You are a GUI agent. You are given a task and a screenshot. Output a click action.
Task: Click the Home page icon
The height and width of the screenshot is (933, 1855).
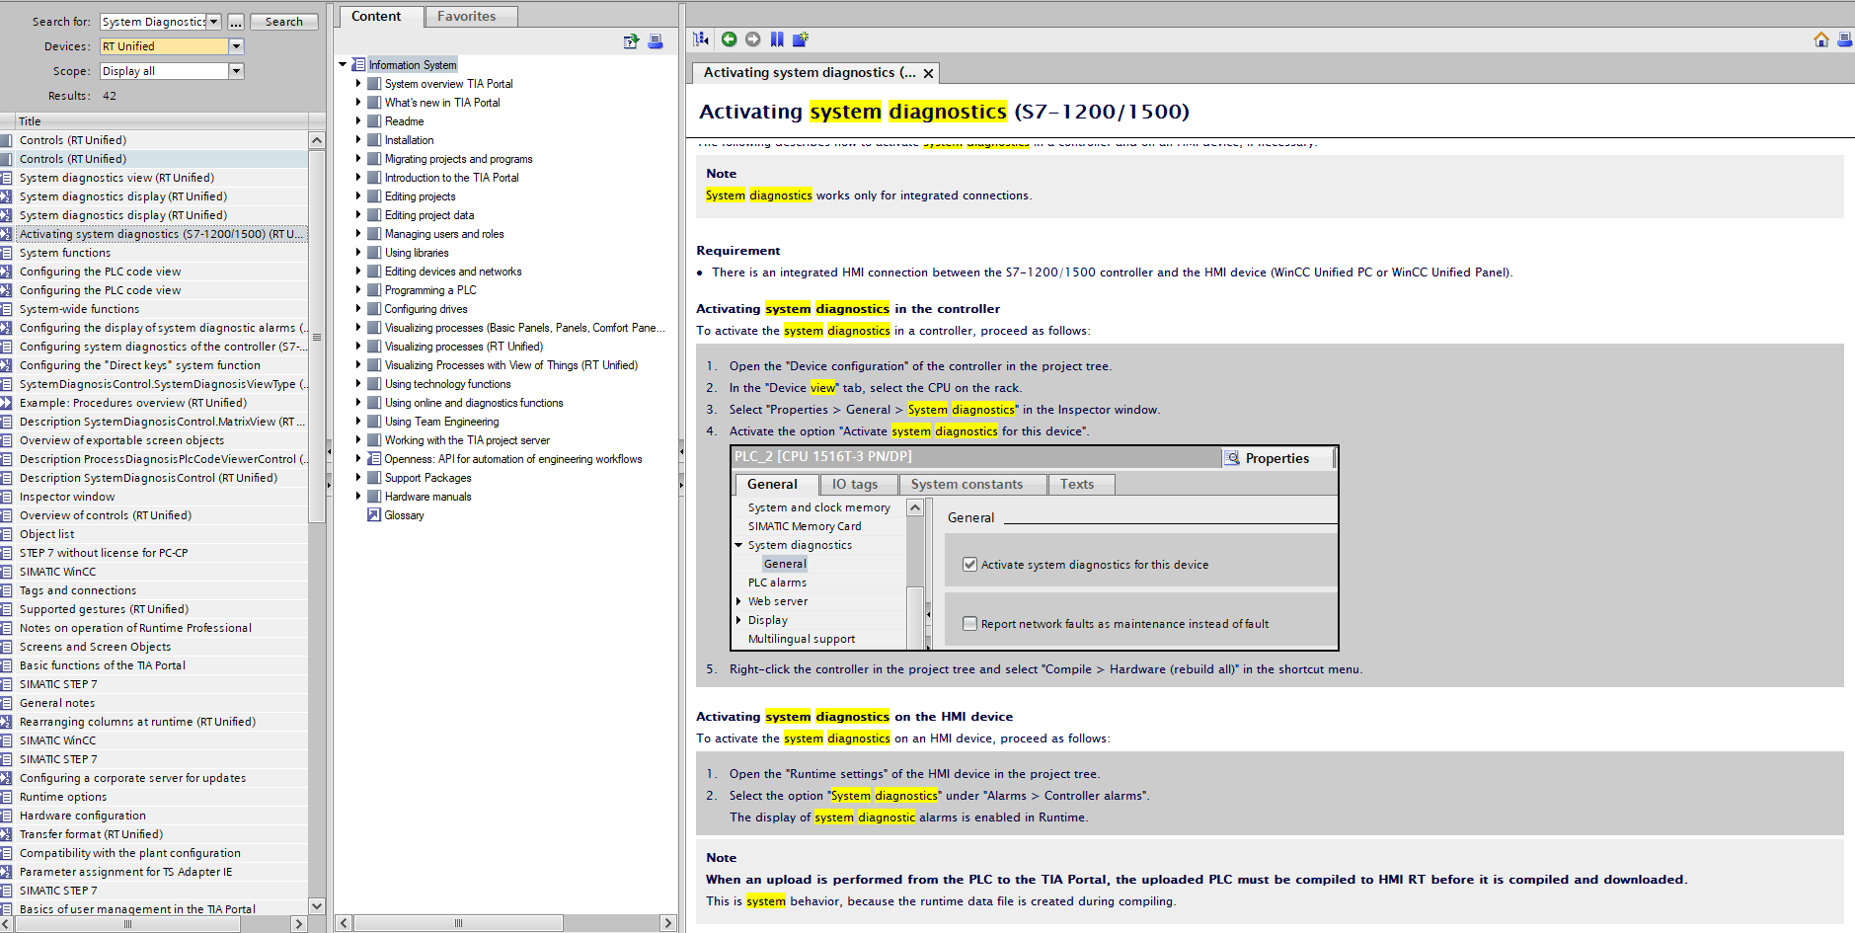click(1821, 39)
